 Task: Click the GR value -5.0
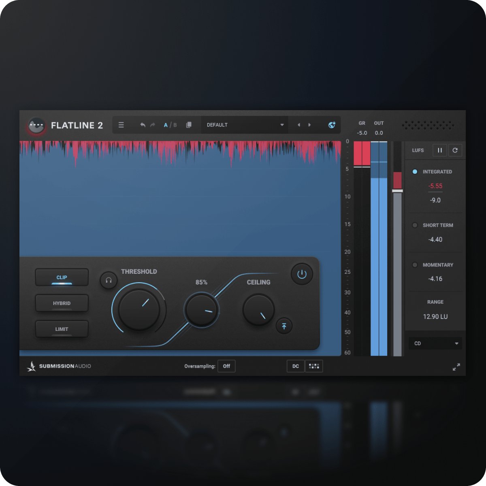click(362, 133)
